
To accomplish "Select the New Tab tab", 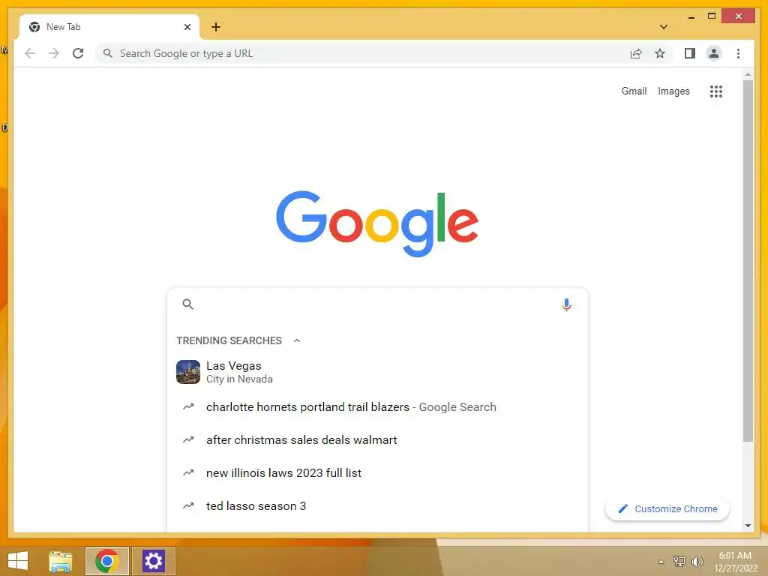I will point(109,27).
